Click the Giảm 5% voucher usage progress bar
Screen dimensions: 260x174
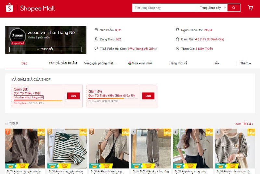(x=113, y=98)
